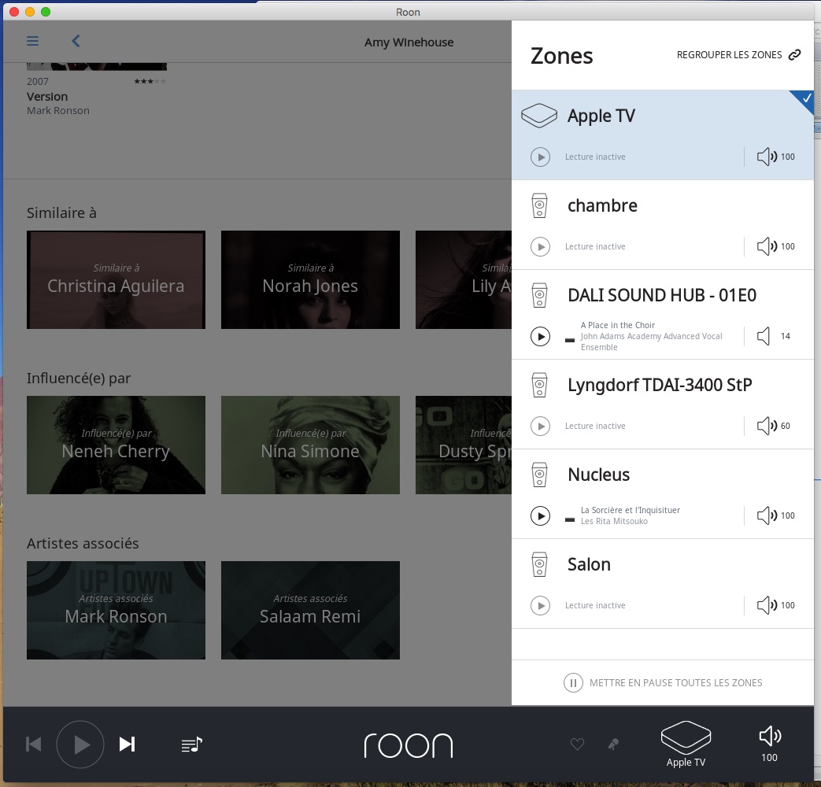This screenshot has width=821, height=787.
Task: Open influenced-by artist Dusty Springfield card
Action: (464, 445)
